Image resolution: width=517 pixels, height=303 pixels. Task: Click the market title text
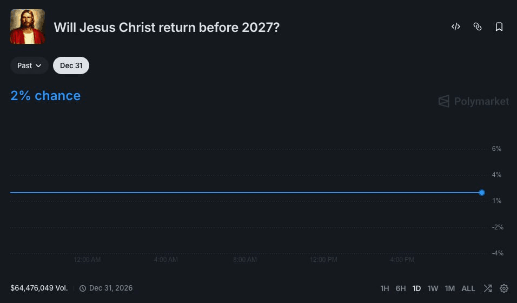167,28
